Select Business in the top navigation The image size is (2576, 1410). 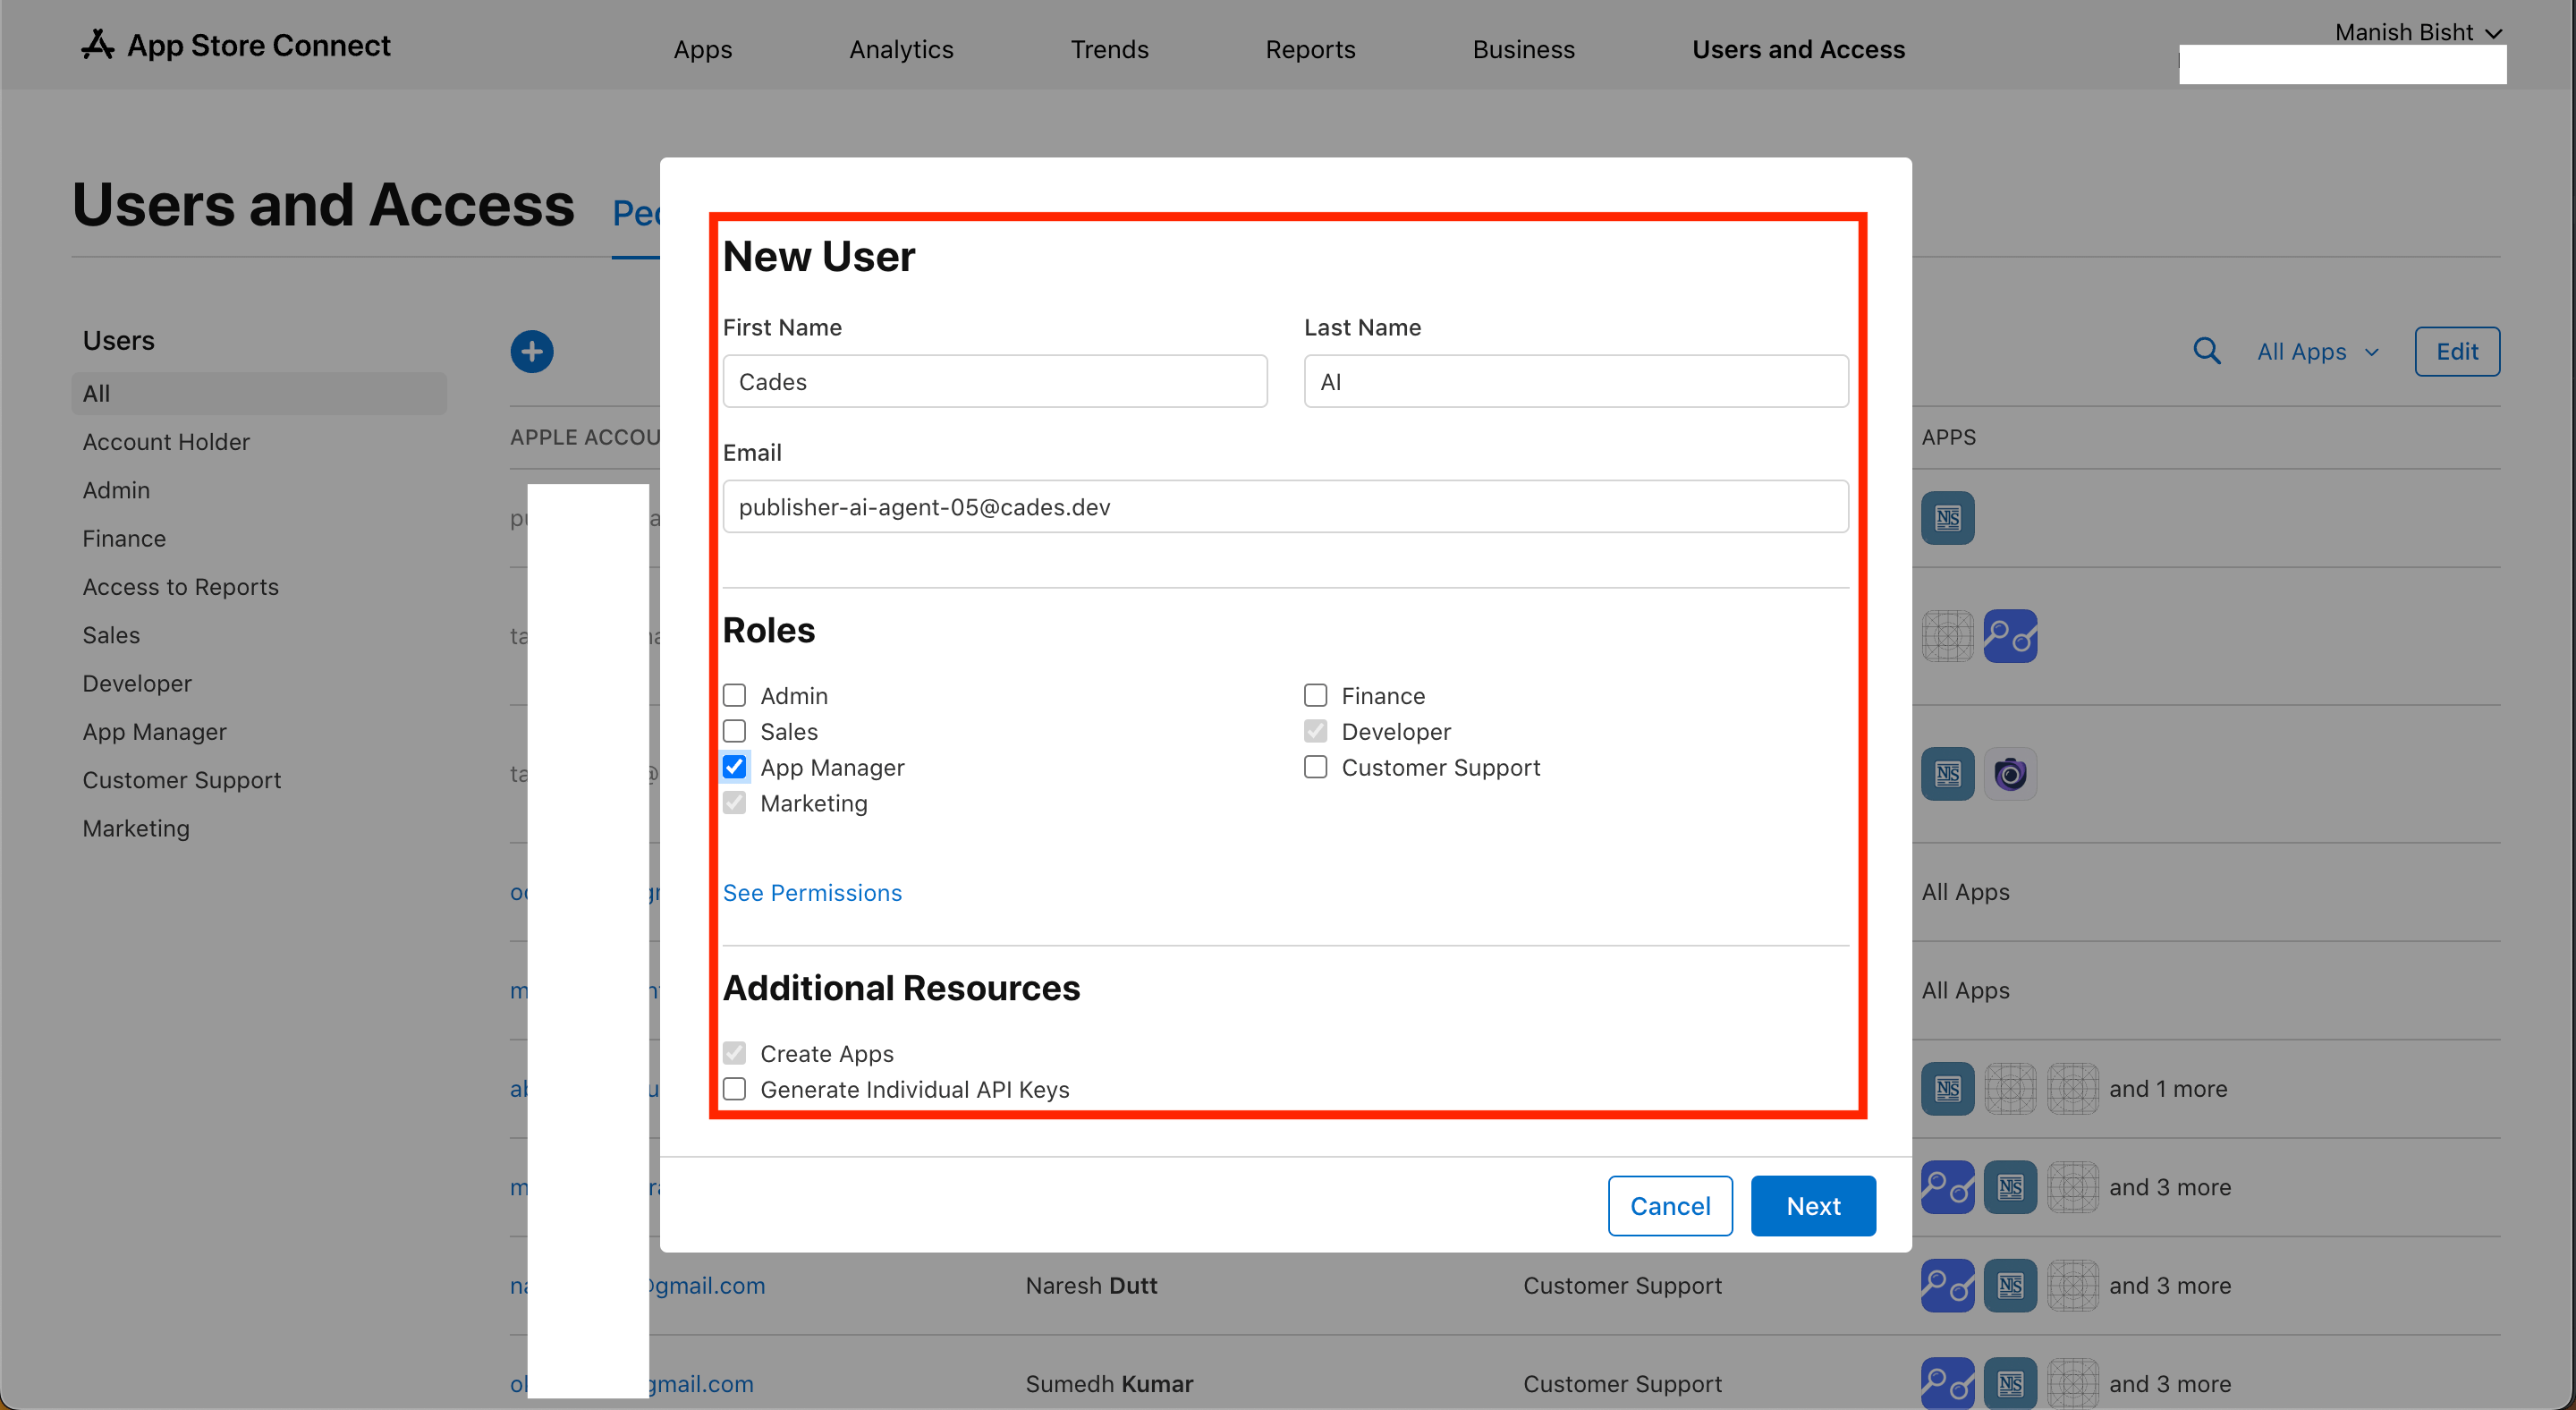coord(1523,49)
